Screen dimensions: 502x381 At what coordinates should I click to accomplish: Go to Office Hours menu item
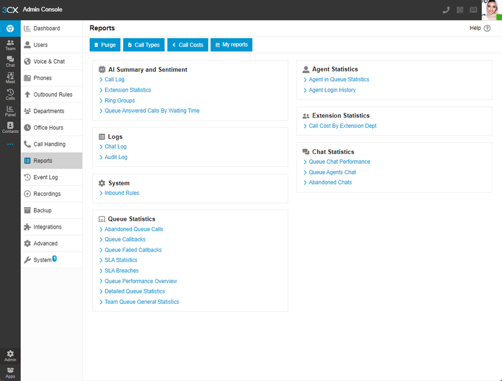tap(48, 128)
